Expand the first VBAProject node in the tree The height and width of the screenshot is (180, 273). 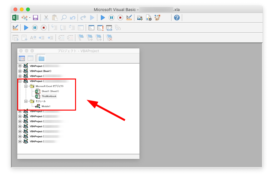click(20, 66)
